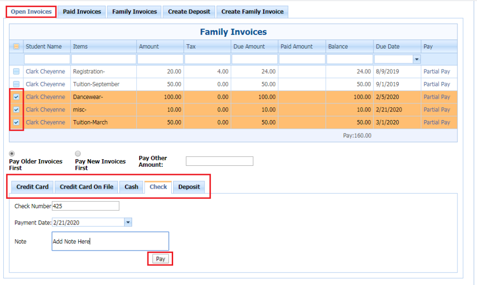Viewport: 477px width, 285px height.
Task: Edit the Check Number field
Action: point(86,205)
